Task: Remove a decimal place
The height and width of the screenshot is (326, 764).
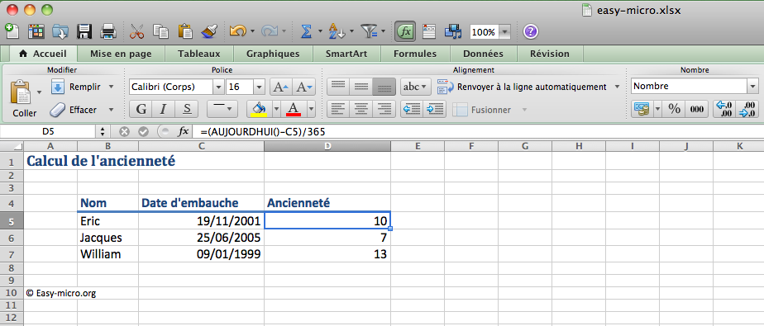Action: tap(747, 110)
